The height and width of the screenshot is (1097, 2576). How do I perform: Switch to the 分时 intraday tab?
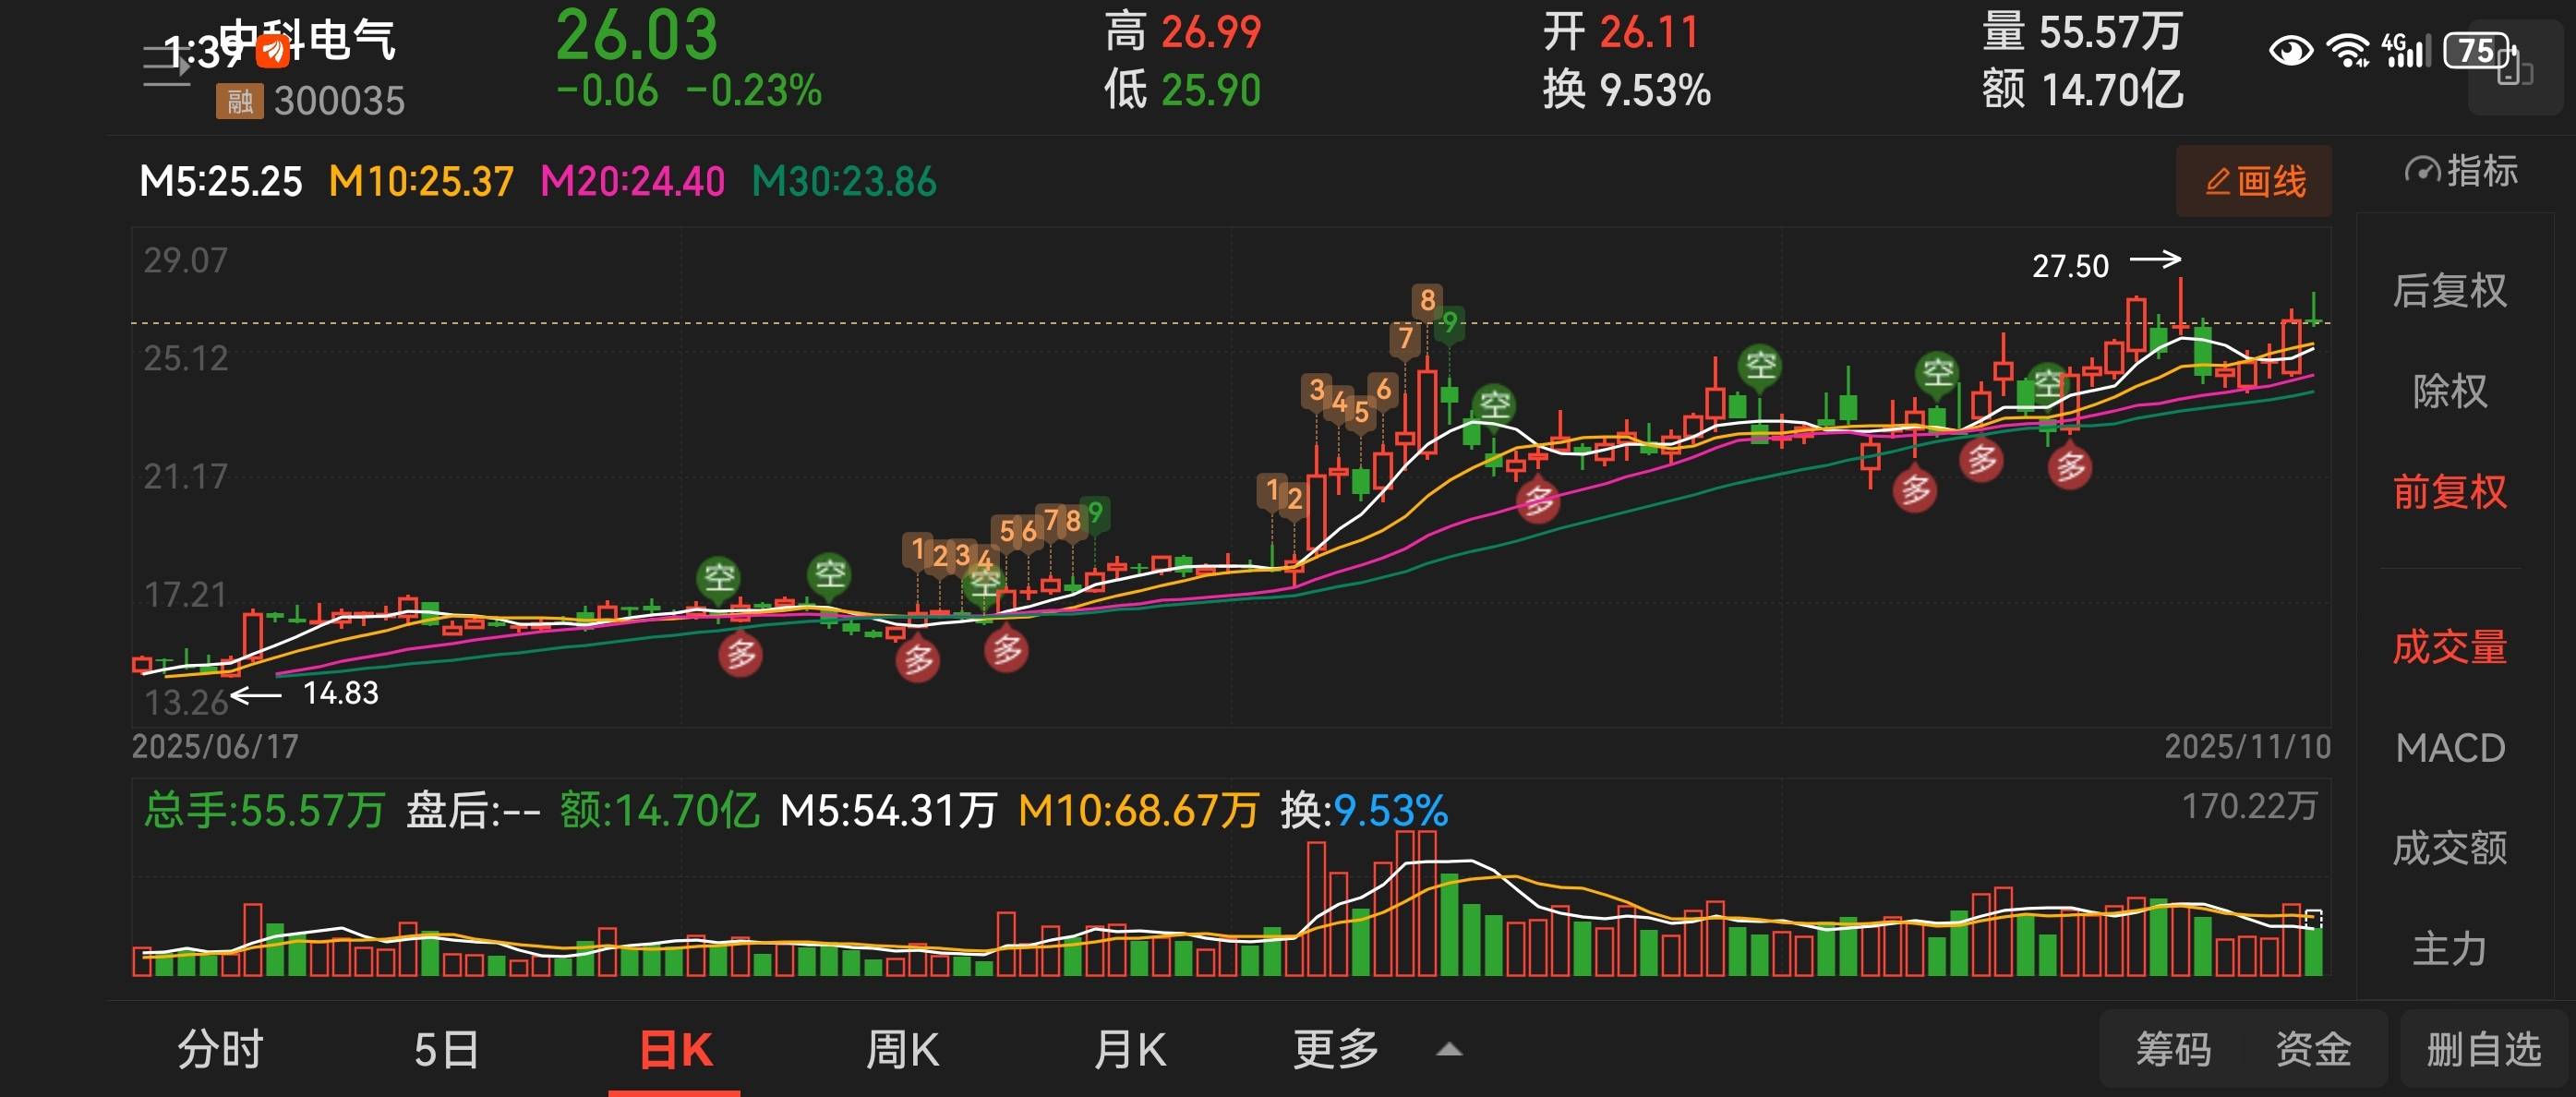220,1050
